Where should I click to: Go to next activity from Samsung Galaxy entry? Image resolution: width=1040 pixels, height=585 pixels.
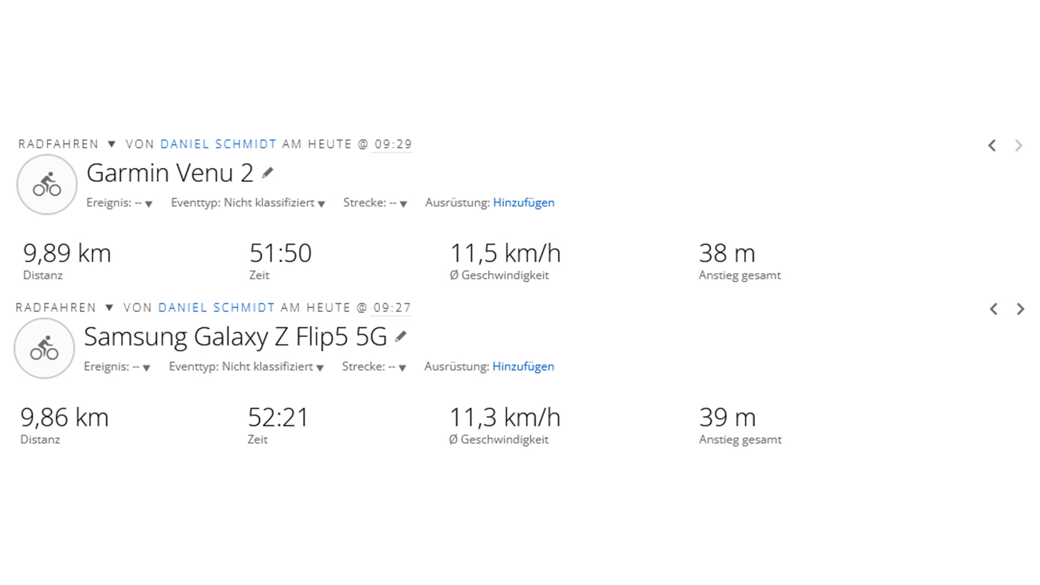pos(1020,309)
